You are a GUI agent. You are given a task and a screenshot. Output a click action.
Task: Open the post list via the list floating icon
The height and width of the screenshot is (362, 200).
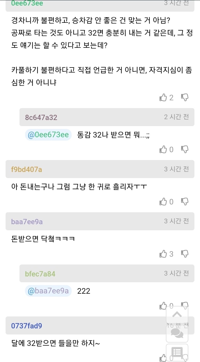(x=177, y=353)
